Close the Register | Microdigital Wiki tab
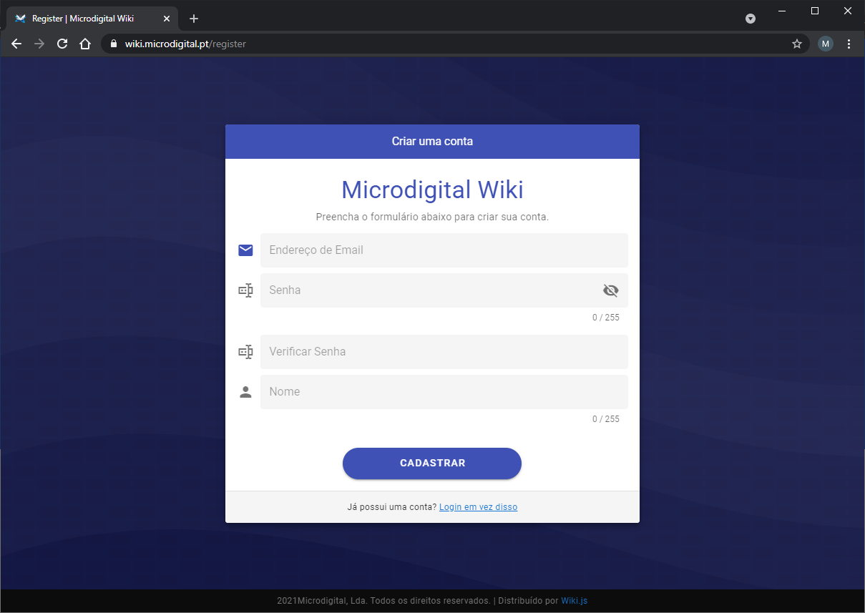 pyautogui.click(x=166, y=19)
